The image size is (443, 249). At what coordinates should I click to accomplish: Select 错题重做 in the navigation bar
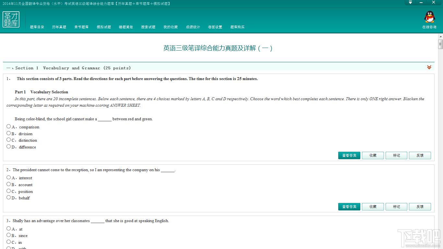pyautogui.click(x=126, y=27)
